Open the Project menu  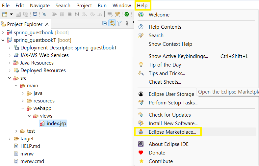[84, 6]
